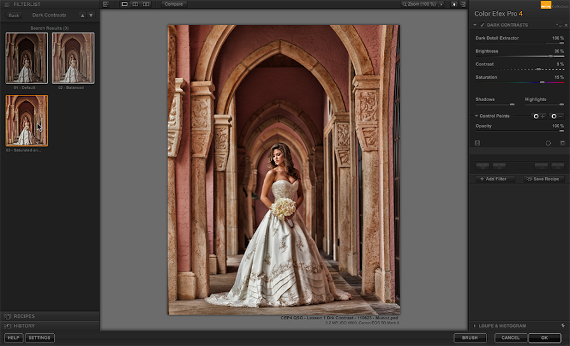The width and height of the screenshot is (570, 346).
Task: Open the History tab
Action: pyautogui.click(x=24, y=326)
